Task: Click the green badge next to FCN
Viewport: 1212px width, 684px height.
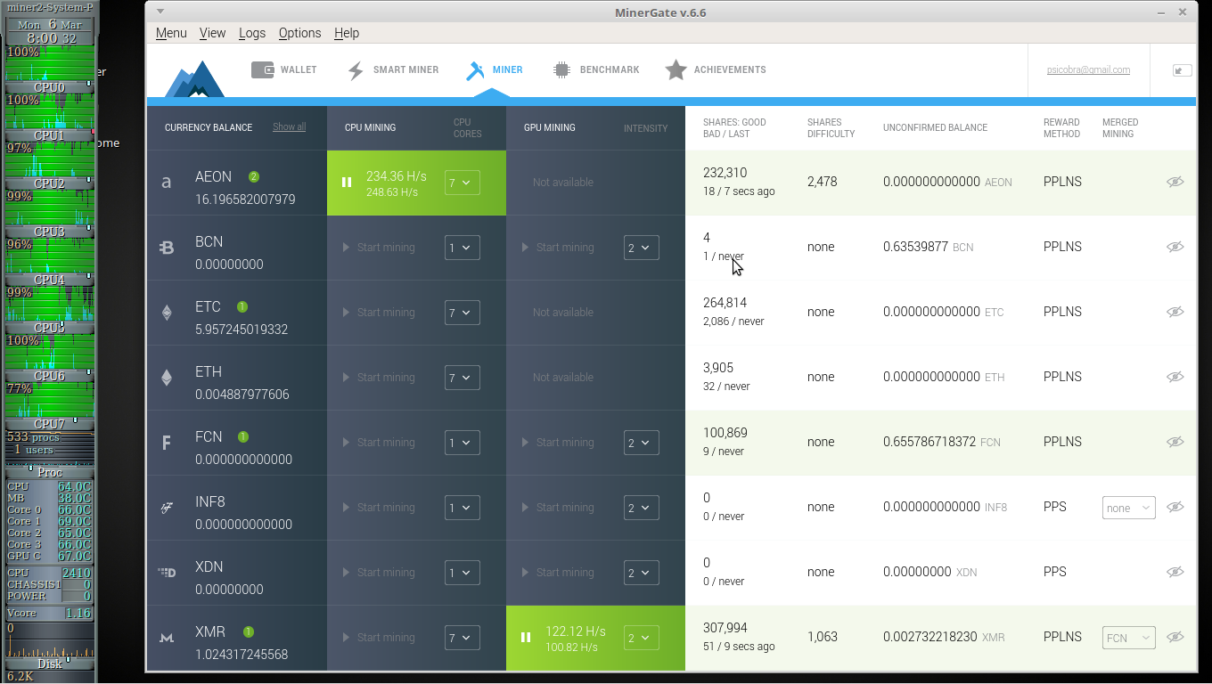Action: pos(243,436)
